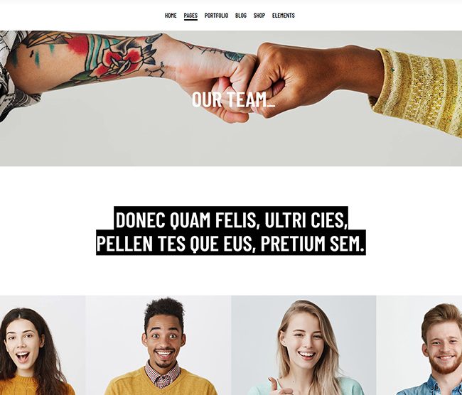462x395 pixels.
Task: Open the man in yellow sweater photo
Action: point(159,345)
